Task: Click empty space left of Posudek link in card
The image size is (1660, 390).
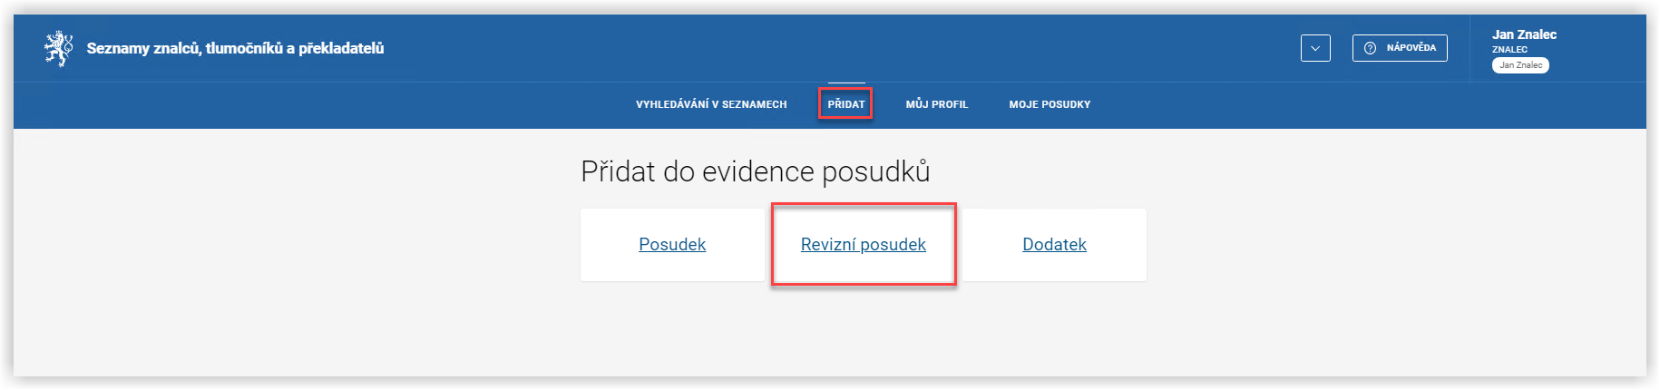Action: [x=608, y=245]
